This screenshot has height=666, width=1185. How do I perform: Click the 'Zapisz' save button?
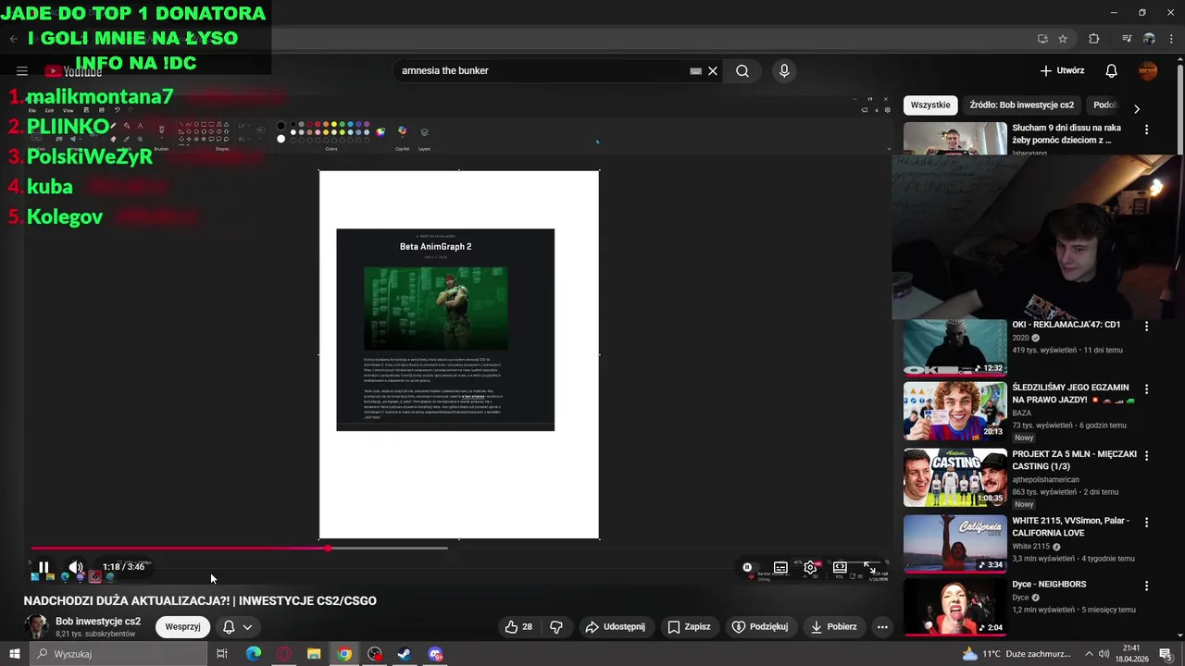[x=690, y=627]
